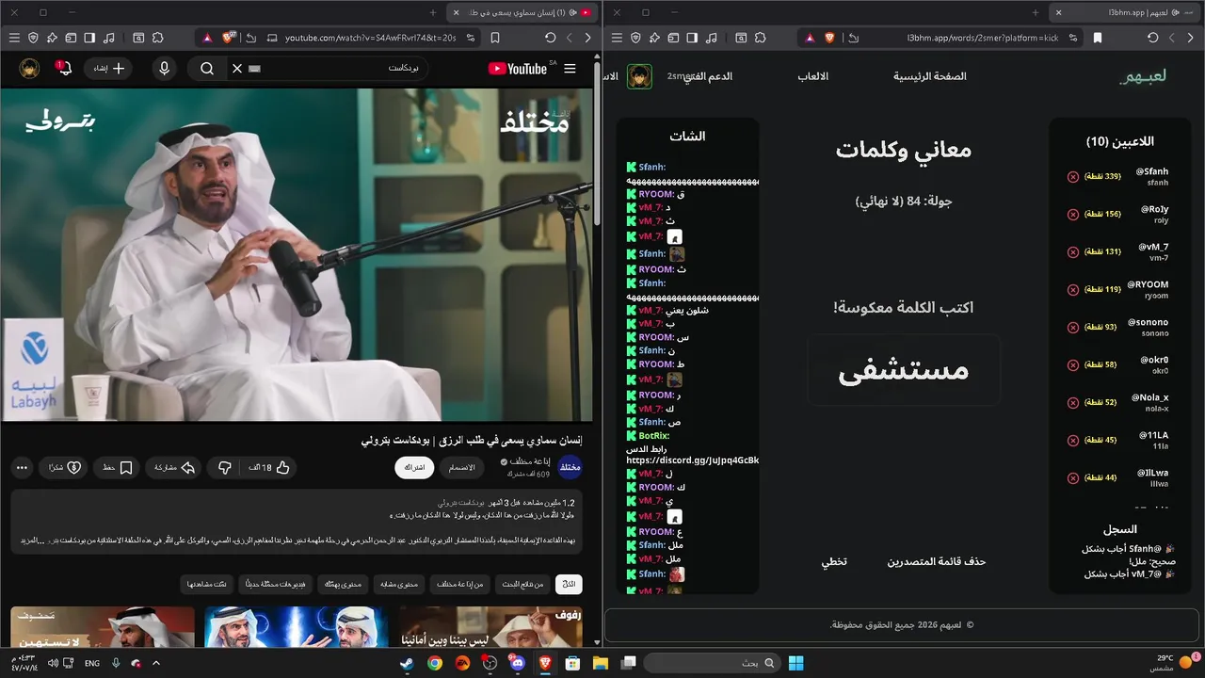The width and height of the screenshot is (1205, 678).
Task: Open the VPN shield icon in left browser
Action: coord(33,38)
